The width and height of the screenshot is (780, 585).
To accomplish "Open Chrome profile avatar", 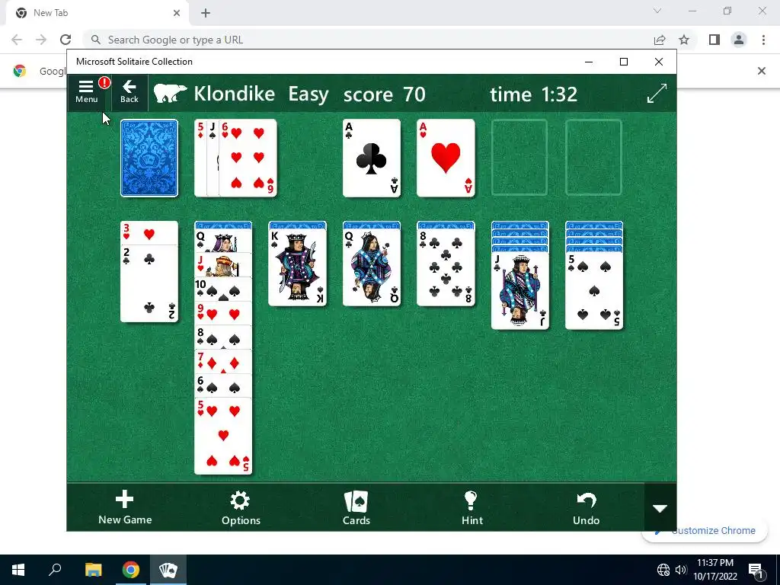I will 739,40.
